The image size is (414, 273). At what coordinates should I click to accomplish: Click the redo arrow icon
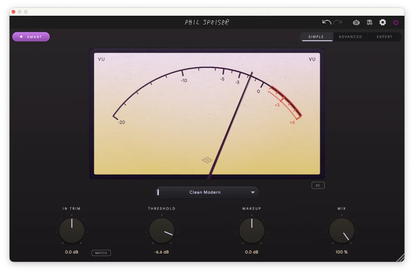338,22
